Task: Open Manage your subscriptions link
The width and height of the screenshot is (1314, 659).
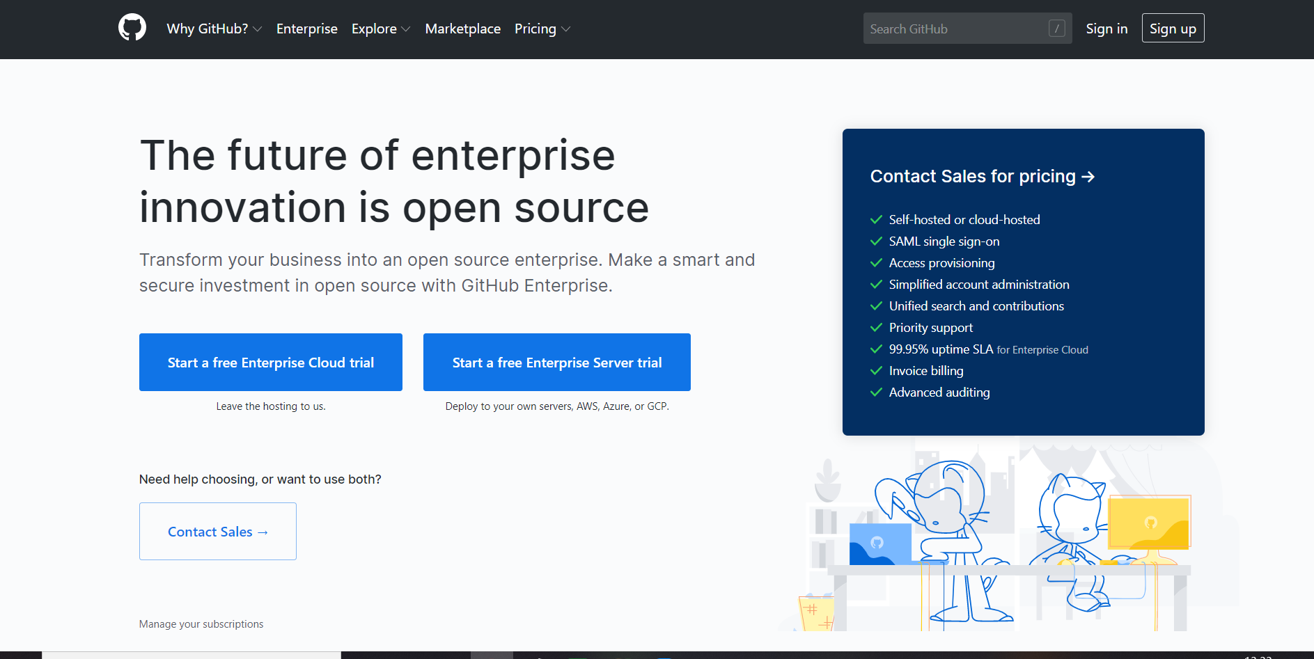Action: pyautogui.click(x=201, y=624)
